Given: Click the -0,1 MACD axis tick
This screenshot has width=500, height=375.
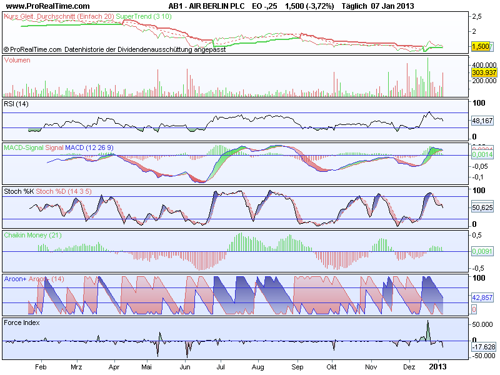Looking at the screenshot, I should tap(479, 177).
